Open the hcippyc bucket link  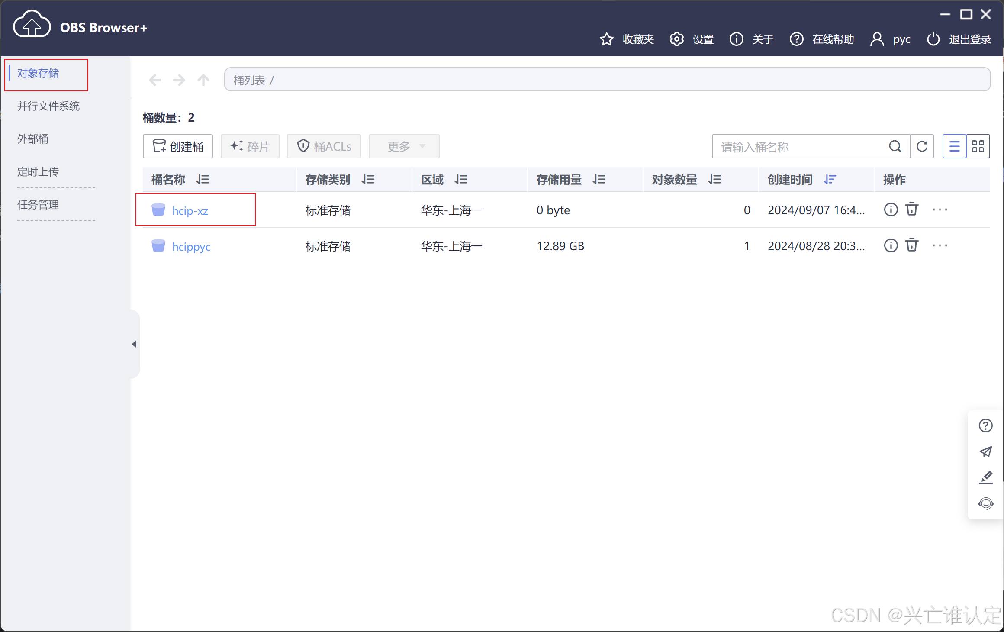191,247
